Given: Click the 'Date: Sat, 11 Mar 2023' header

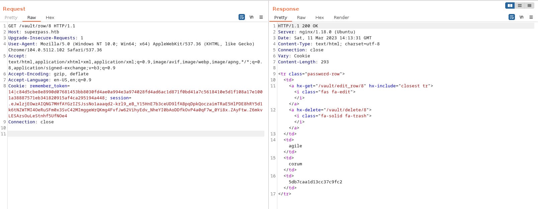Looking at the screenshot, I should 325,38.
